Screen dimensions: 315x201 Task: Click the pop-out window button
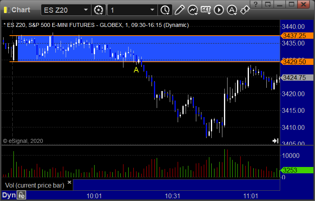268,4
